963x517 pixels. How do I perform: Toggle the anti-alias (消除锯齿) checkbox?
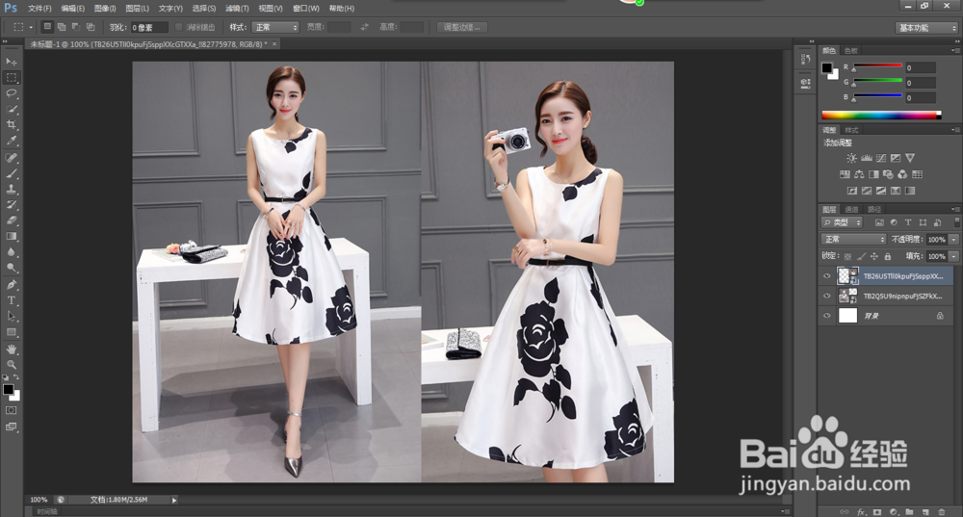(x=179, y=27)
